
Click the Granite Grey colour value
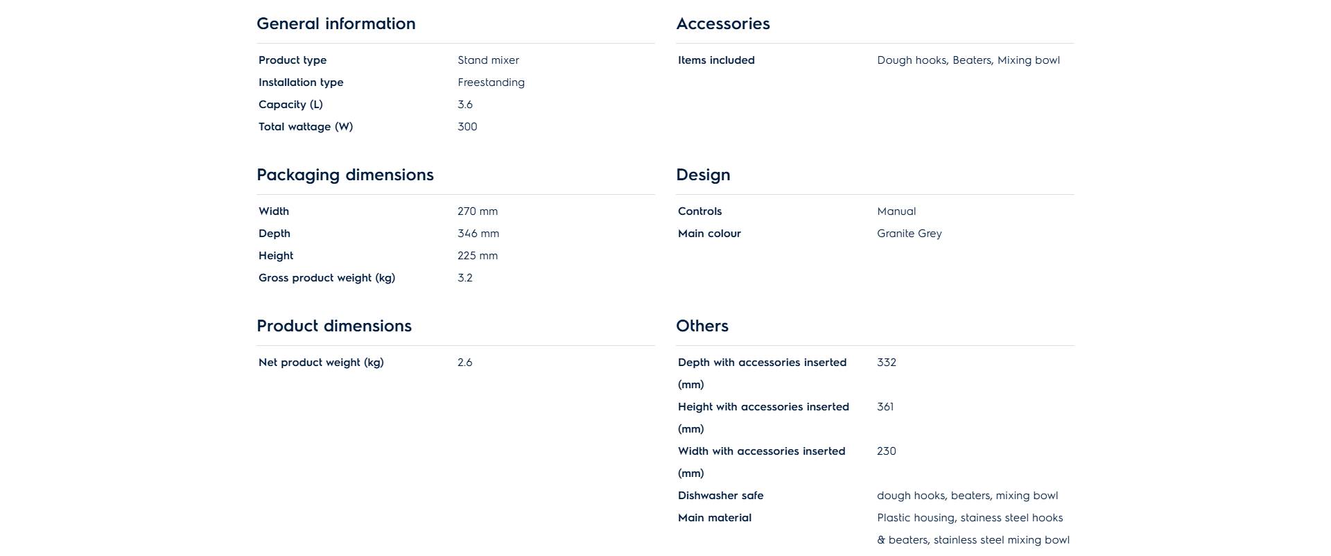(x=909, y=234)
